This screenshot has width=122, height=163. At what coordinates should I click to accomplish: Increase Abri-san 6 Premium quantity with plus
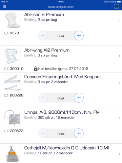(x=79, y=36)
